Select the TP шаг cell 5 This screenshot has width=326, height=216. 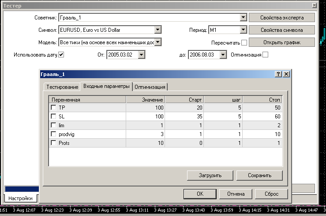tap(223, 108)
